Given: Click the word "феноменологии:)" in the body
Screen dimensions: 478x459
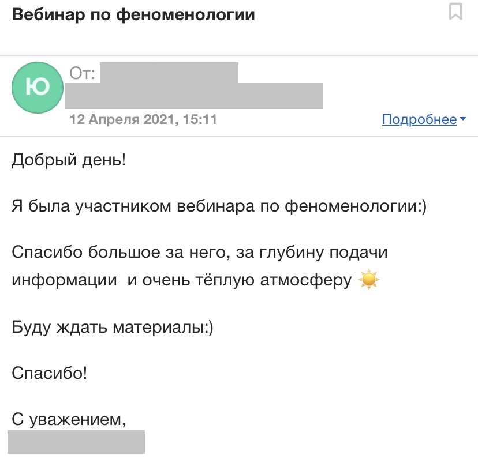Looking at the screenshot, I should click(356, 207).
